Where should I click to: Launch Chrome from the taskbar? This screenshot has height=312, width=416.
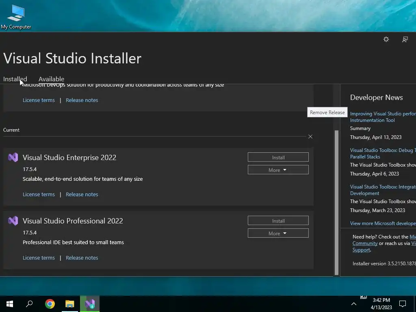pos(50,304)
